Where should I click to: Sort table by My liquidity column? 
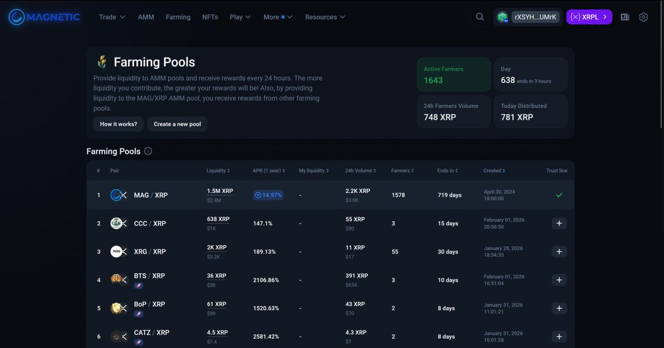[314, 171]
